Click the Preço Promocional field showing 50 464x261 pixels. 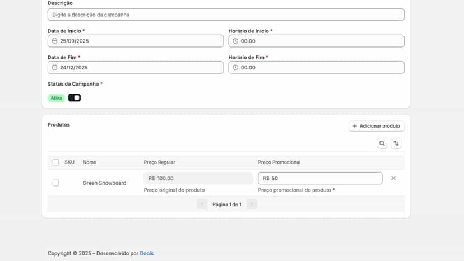click(x=320, y=178)
